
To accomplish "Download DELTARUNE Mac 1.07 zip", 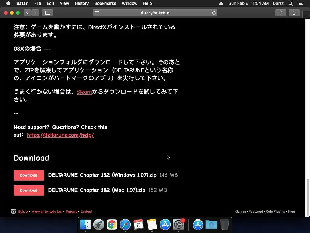I will click(29, 191).
